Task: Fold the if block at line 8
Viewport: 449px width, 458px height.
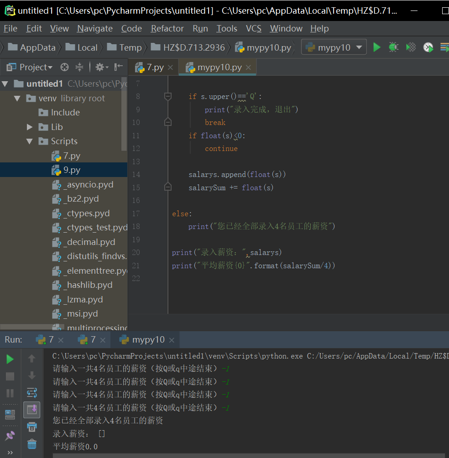Action: tap(168, 96)
